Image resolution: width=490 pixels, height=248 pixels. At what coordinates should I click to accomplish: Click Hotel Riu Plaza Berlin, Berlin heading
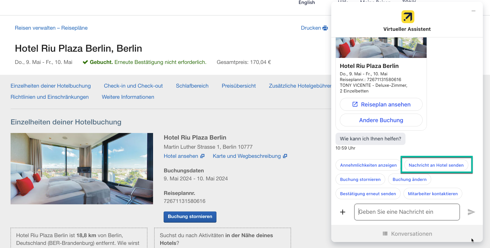[x=79, y=49]
